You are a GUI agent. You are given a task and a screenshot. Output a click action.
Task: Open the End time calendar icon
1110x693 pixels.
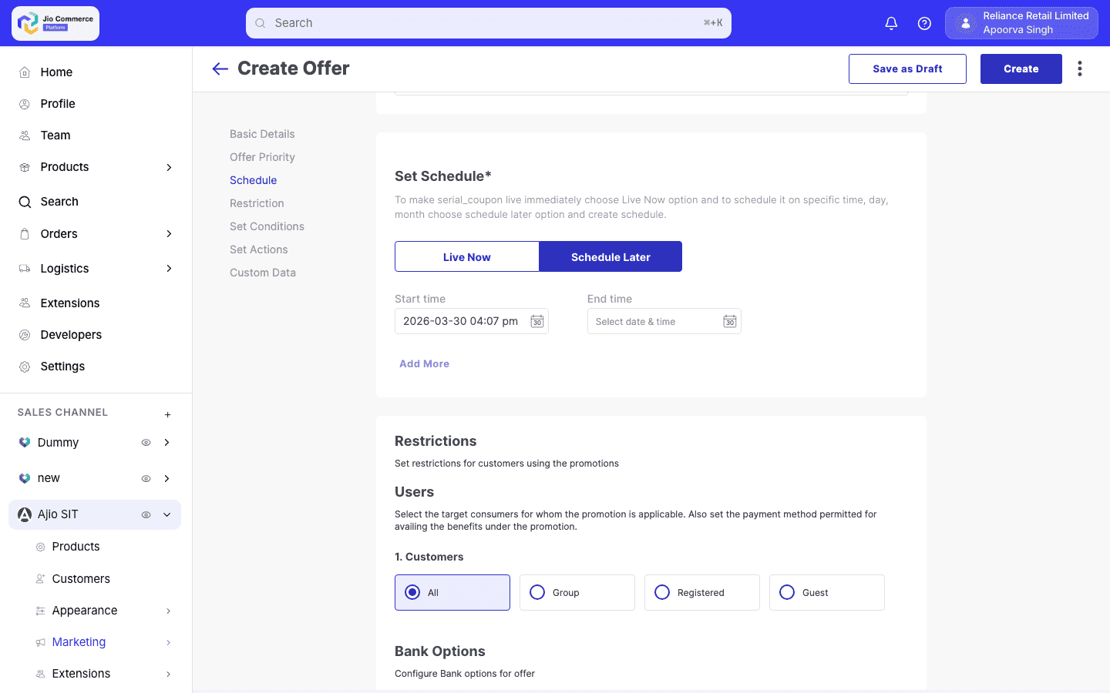pos(730,321)
